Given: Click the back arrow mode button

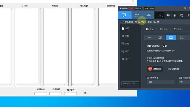Looking at the screenshot, I should 150,38.
